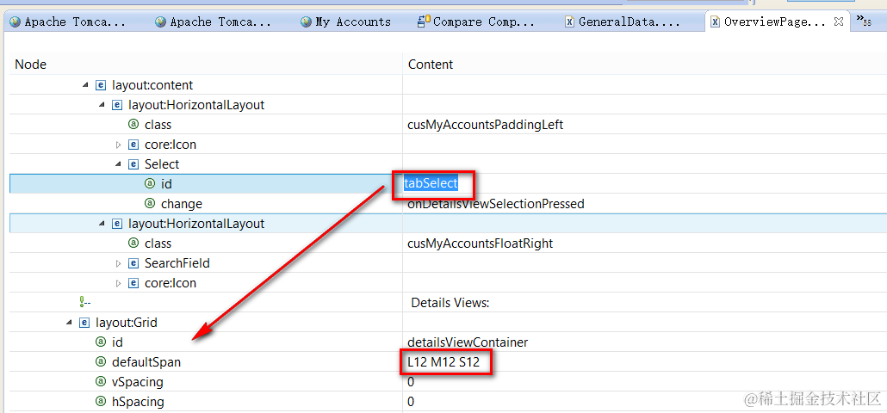Select the layout:content tree node
This screenshot has height=413, width=887.
152,85
